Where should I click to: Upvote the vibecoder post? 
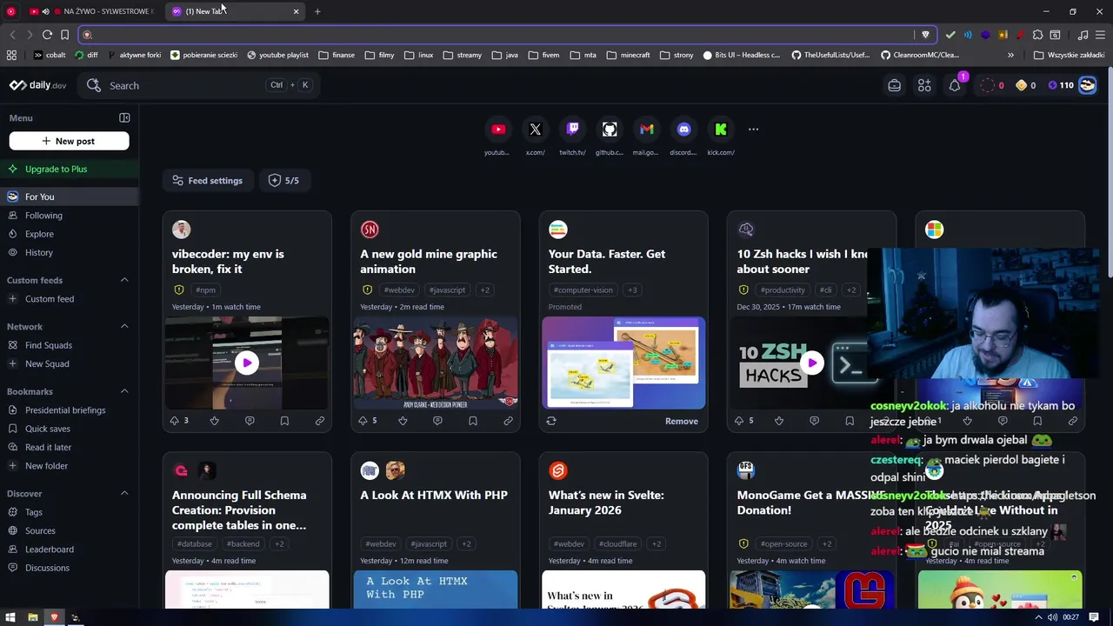click(175, 421)
